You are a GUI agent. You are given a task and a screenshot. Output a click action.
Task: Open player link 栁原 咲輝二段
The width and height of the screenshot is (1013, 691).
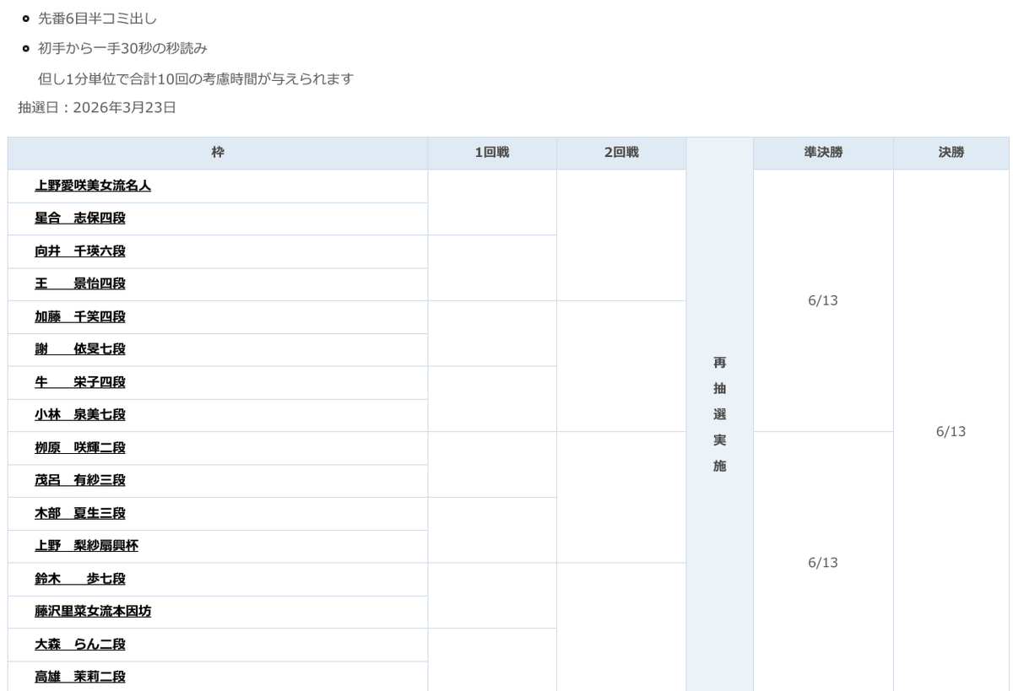(80, 448)
